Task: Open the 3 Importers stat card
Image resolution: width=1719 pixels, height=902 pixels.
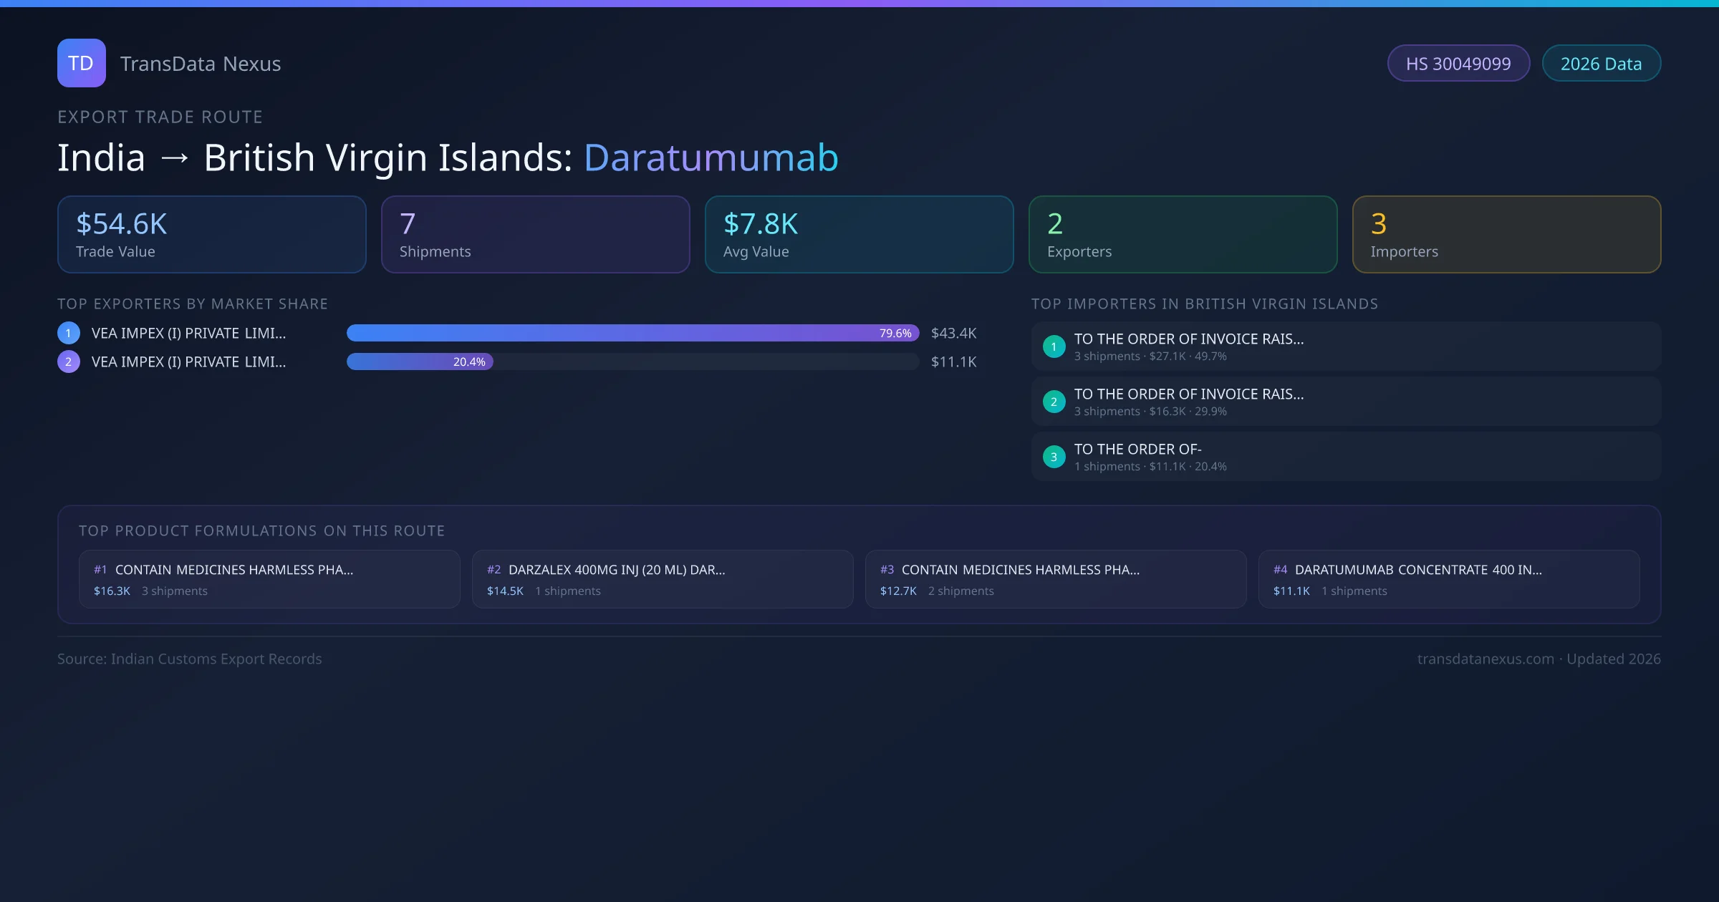Action: click(x=1506, y=235)
